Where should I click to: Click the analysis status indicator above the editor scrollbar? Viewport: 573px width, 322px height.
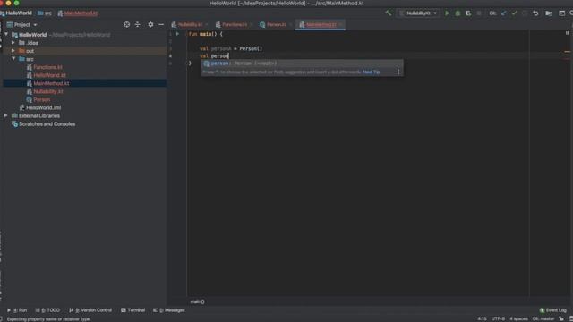[567, 33]
